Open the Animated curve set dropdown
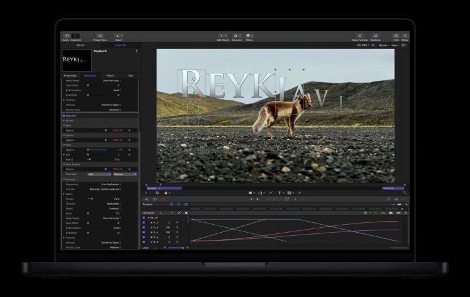 pyautogui.click(x=152, y=212)
